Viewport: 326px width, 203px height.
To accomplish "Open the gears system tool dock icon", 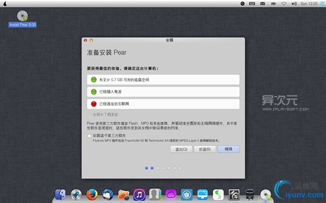I will point(234,194).
